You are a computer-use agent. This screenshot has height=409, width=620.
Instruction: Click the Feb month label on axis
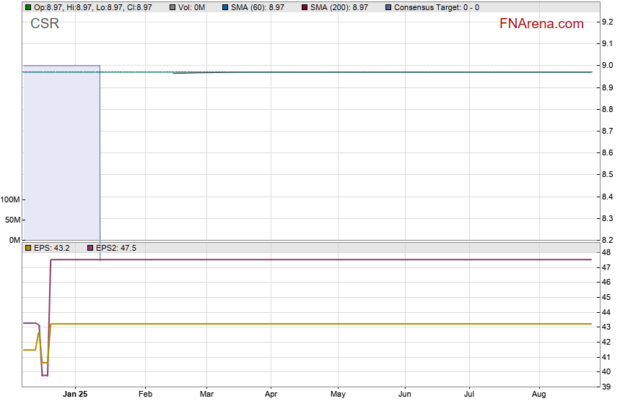pos(145,395)
